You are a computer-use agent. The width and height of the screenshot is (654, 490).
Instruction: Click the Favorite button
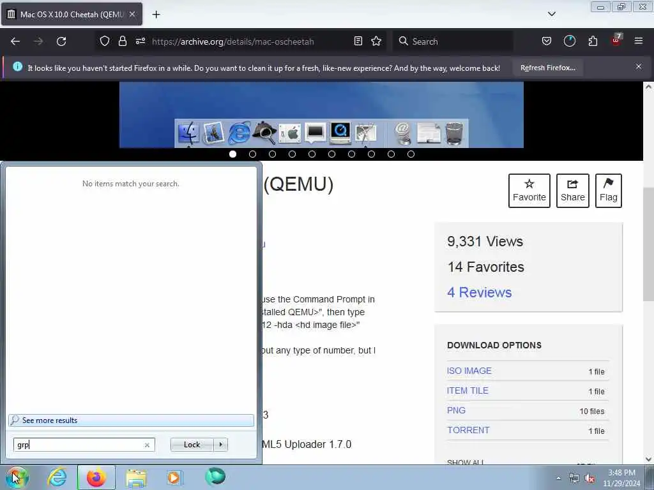click(x=529, y=190)
